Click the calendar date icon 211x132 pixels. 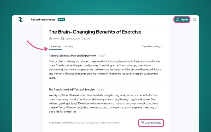(62, 39)
